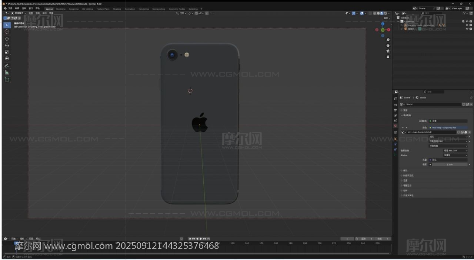Open the World properties tab icon
This screenshot has width=474, height=260.
(395, 126)
